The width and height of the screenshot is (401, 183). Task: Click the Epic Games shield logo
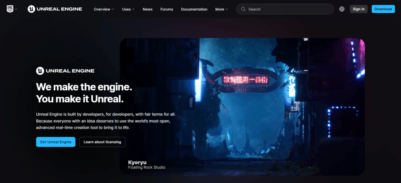pyautogui.click(x=10, y=9)
